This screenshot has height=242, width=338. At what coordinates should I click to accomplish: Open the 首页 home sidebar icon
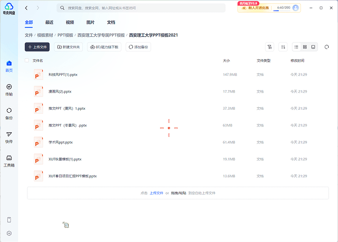pos(9,66)
